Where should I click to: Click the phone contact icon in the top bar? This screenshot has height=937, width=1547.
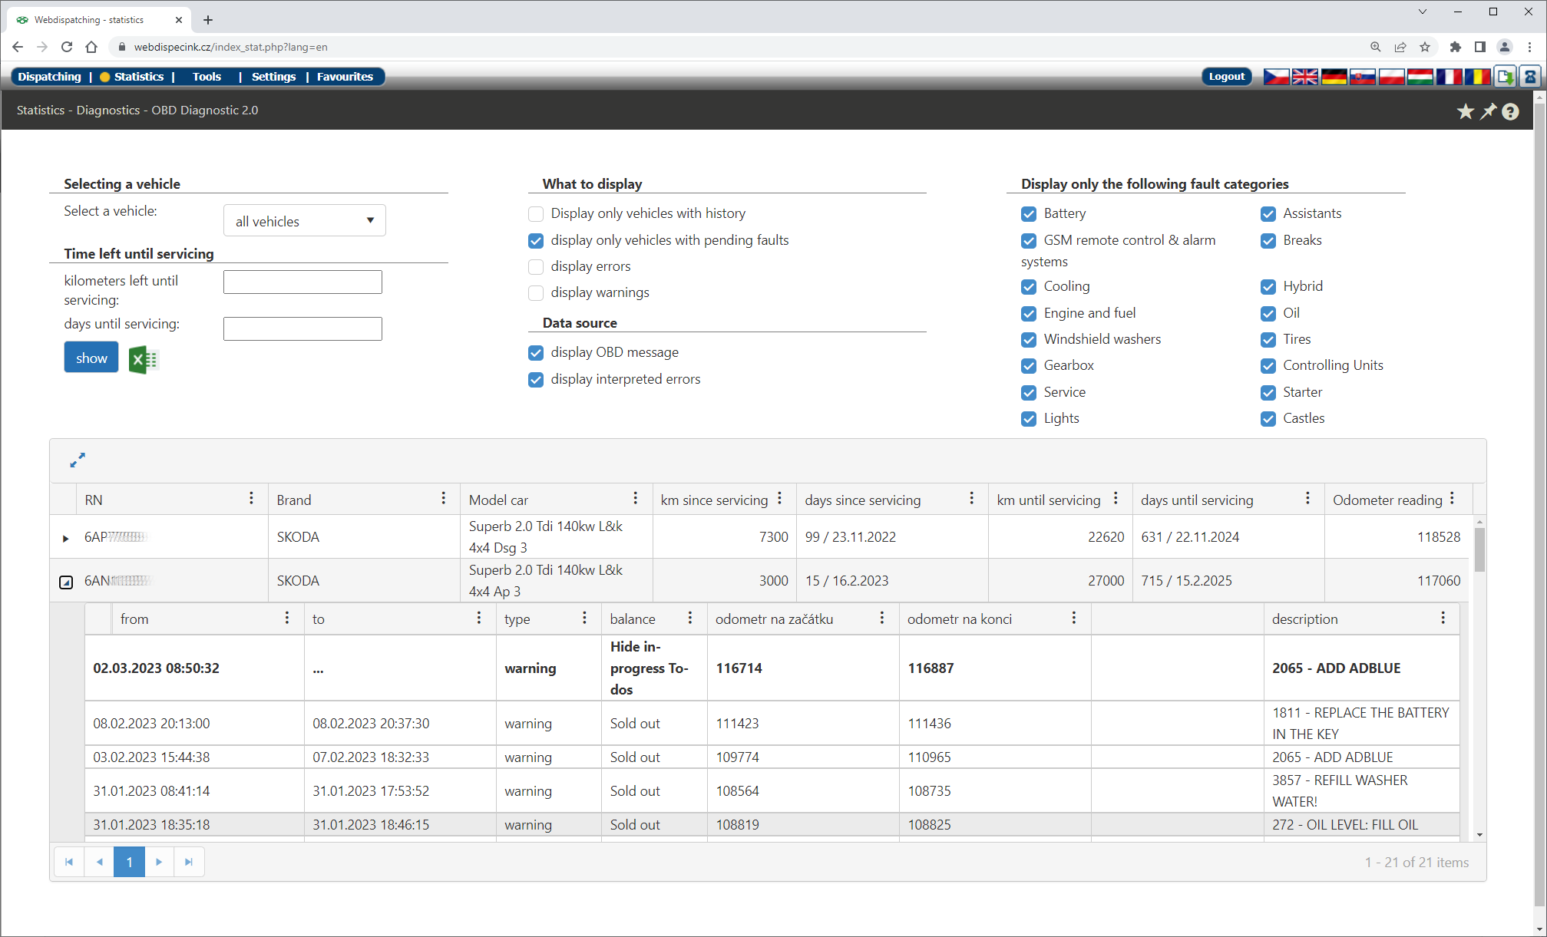1530,77
